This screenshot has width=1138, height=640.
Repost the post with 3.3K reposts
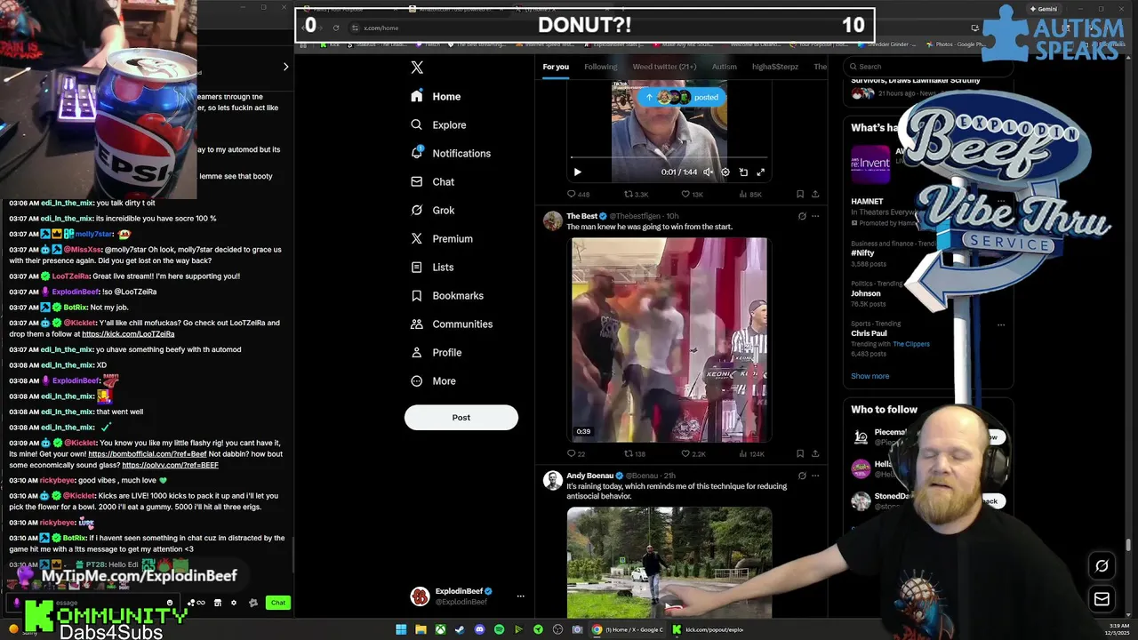(636, 194)
